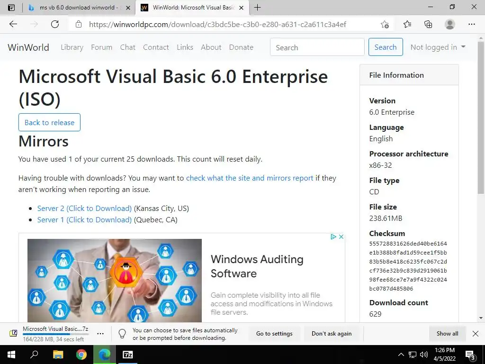View site information lock icon
Screen dimensions: 485x364
coord(79,24)
